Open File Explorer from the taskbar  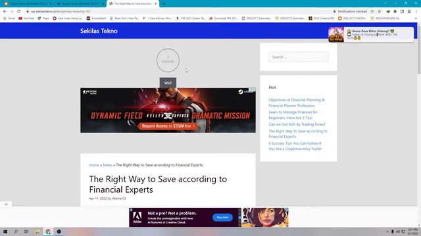pos(37,231)
